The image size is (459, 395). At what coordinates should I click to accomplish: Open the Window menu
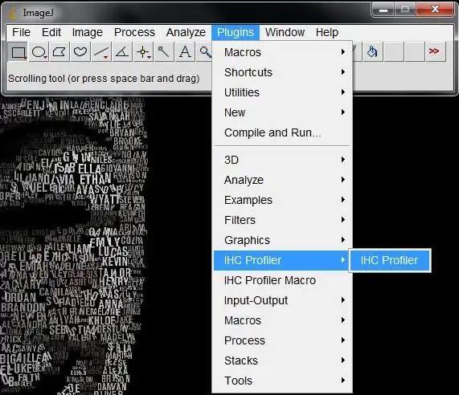(x=285, y=32)
